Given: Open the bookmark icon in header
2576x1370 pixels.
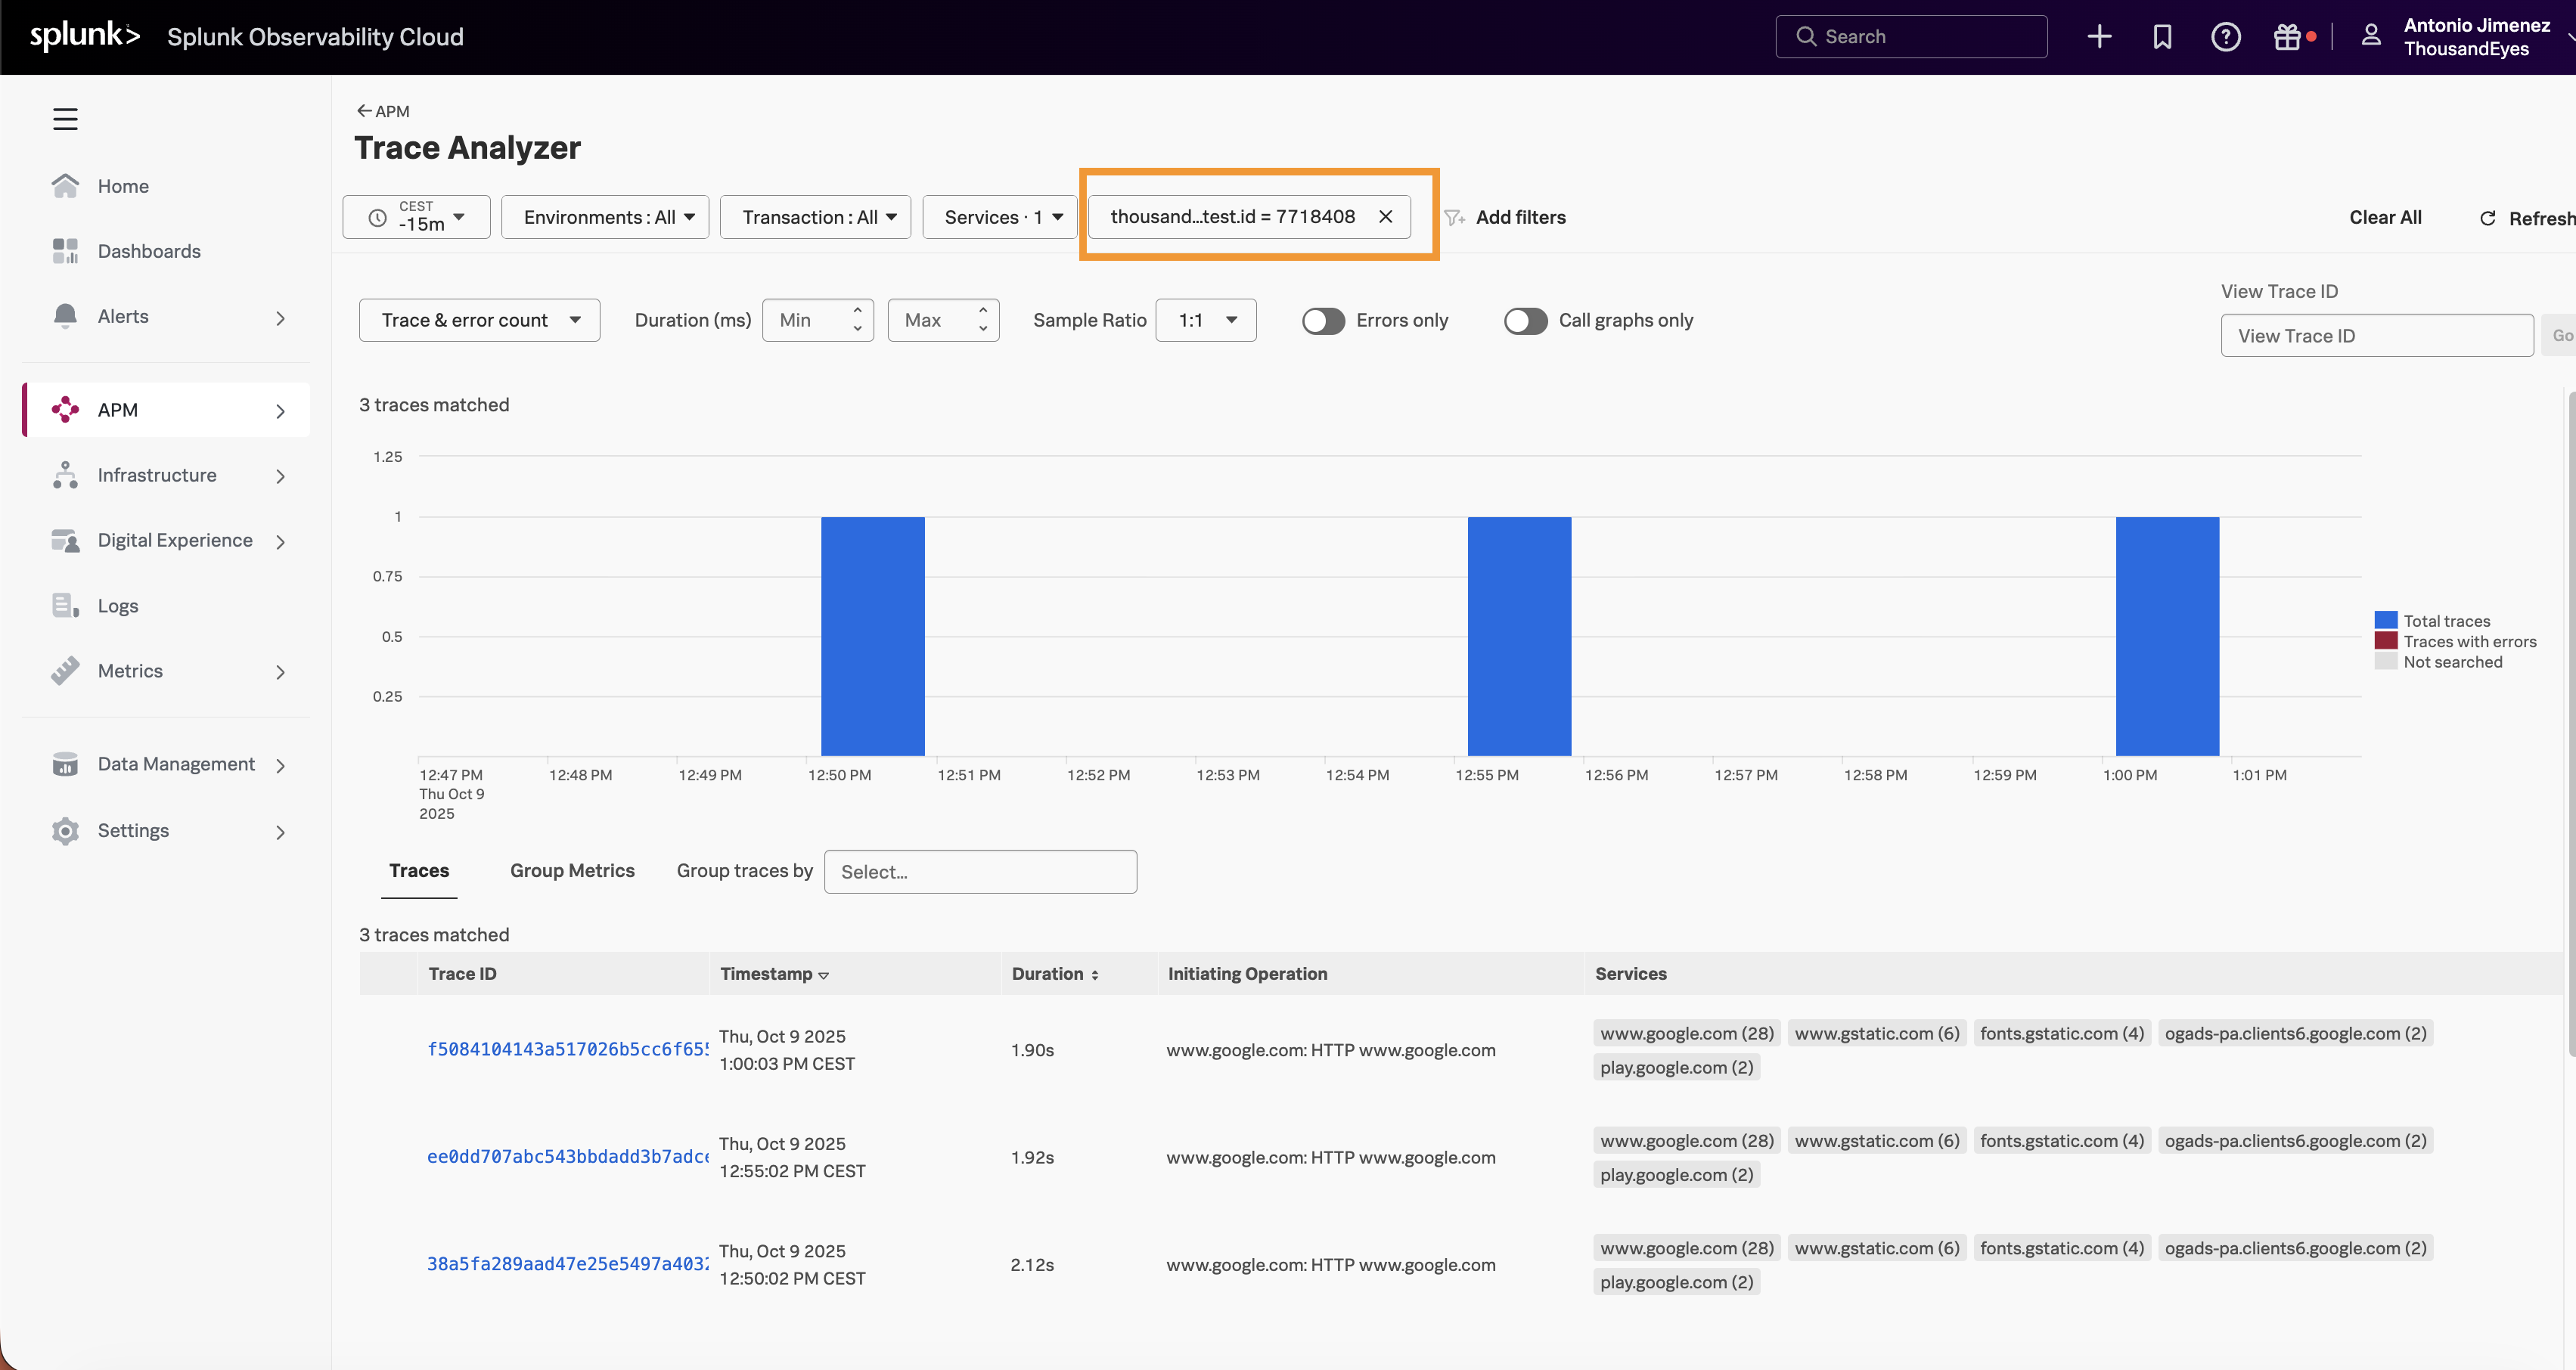Looking at the screenshot, I should coord(2162,37).
